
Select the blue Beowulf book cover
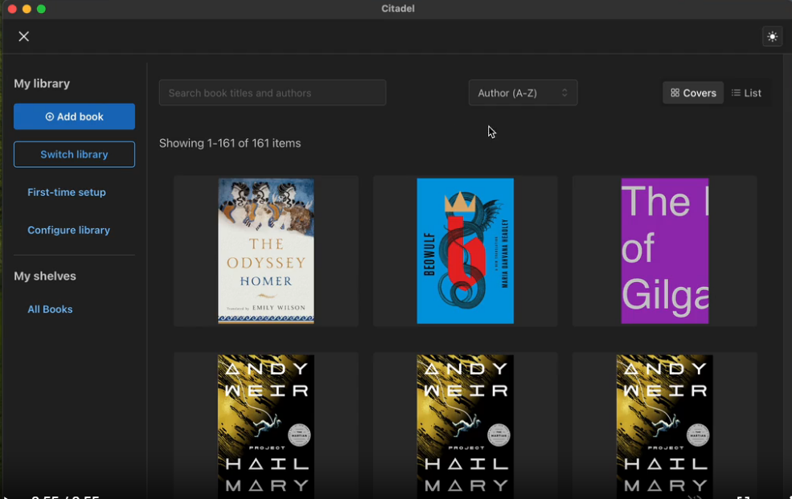click(465, 251)
